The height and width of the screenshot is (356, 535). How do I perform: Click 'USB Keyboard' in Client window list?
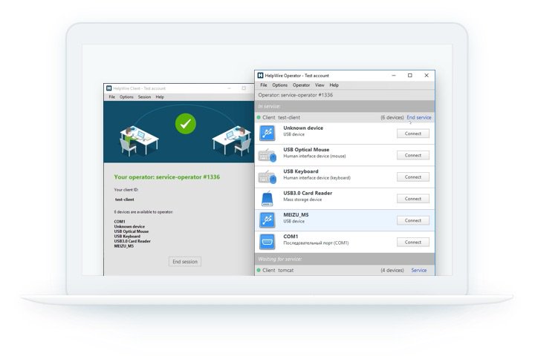pyautogui.click(x=127, y=236)
